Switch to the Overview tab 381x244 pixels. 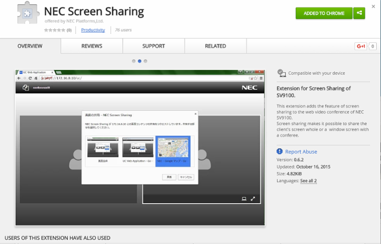click(30, 46)
